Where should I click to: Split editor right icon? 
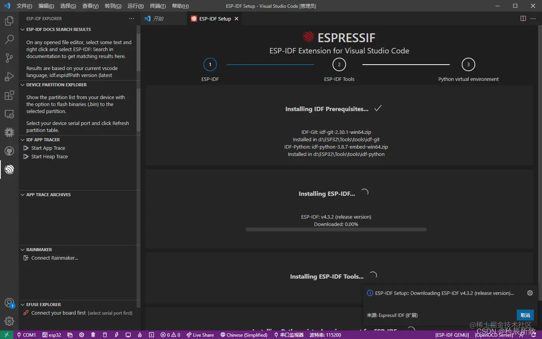click(x=523, y=19)
